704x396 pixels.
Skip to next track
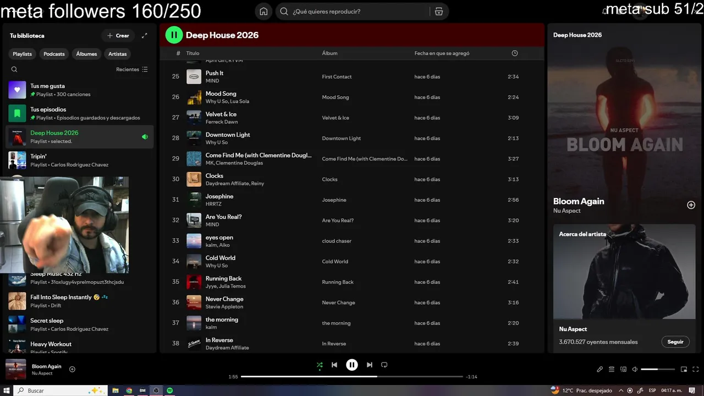pos(370,365)
